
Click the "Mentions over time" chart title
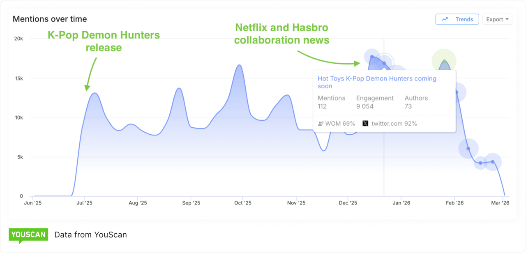click(50, 18)
